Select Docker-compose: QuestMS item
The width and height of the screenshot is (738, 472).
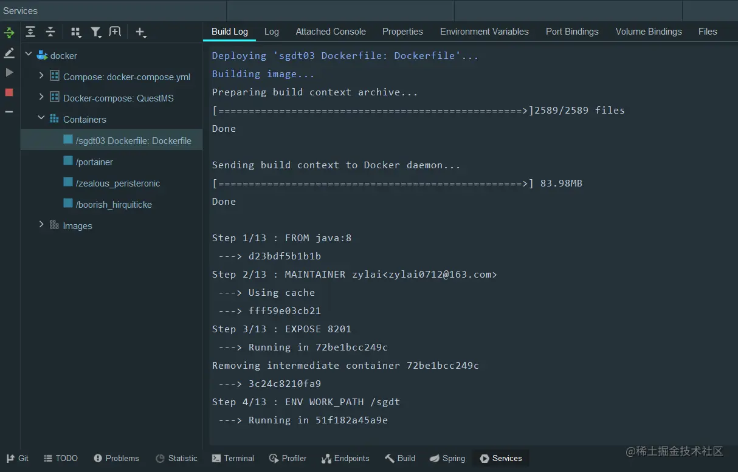tap(119, 98)
